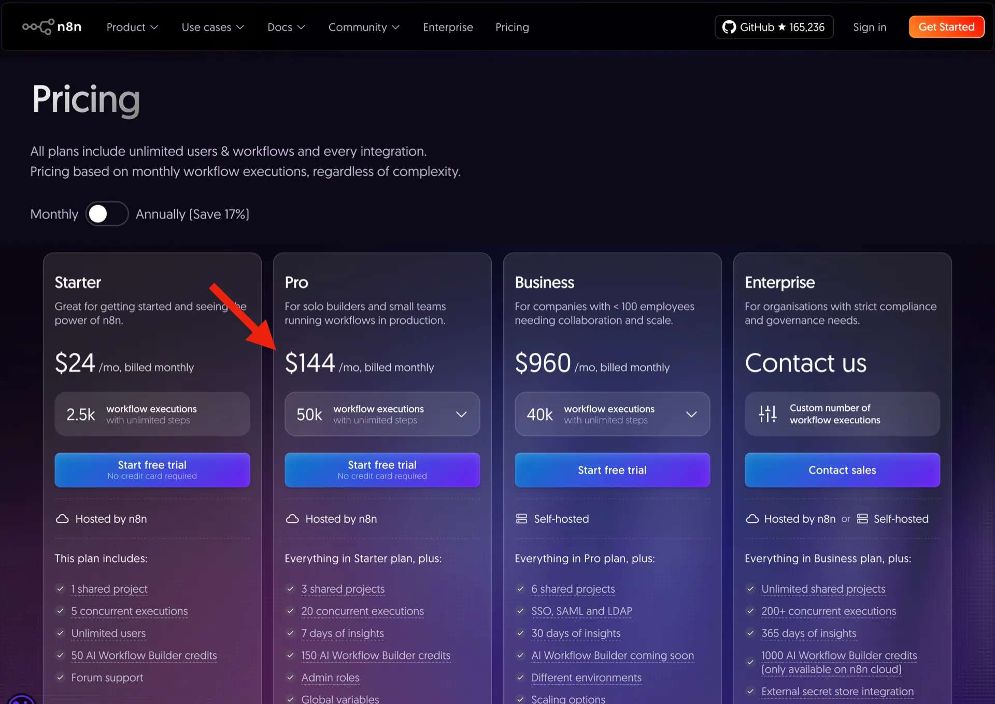Go to the Pricing nav item
This screenshot has height=704, width=995.
512,27
